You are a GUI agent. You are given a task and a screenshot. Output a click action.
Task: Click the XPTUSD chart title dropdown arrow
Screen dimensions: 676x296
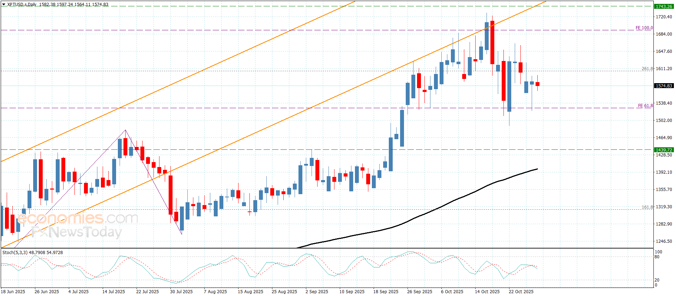4,5
